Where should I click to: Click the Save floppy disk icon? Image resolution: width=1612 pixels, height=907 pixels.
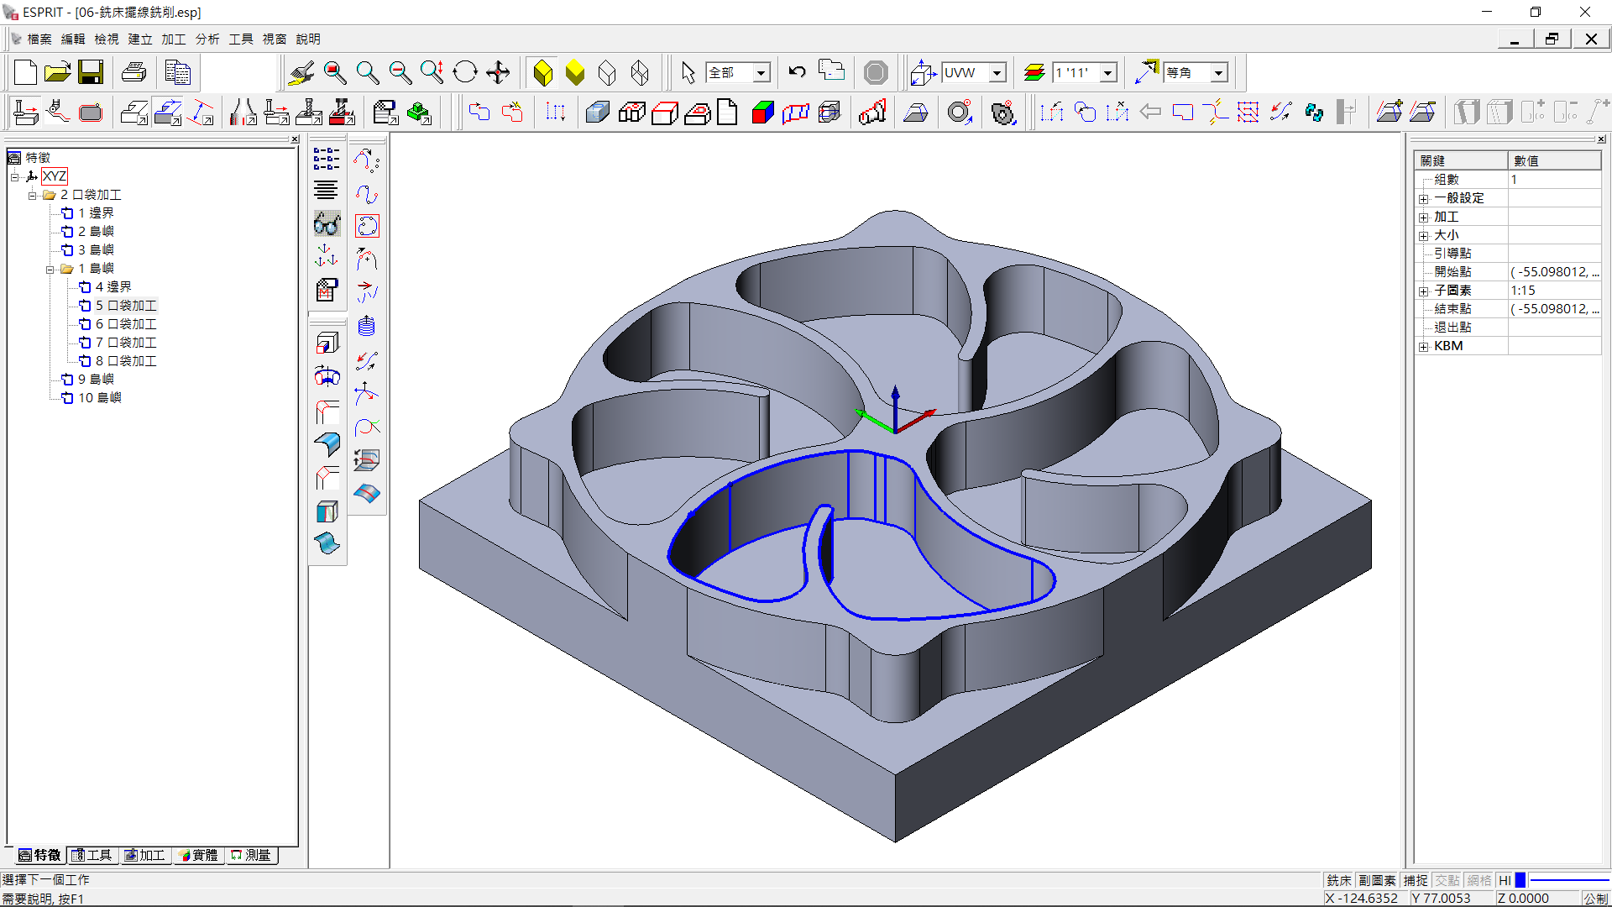point(91,73)
